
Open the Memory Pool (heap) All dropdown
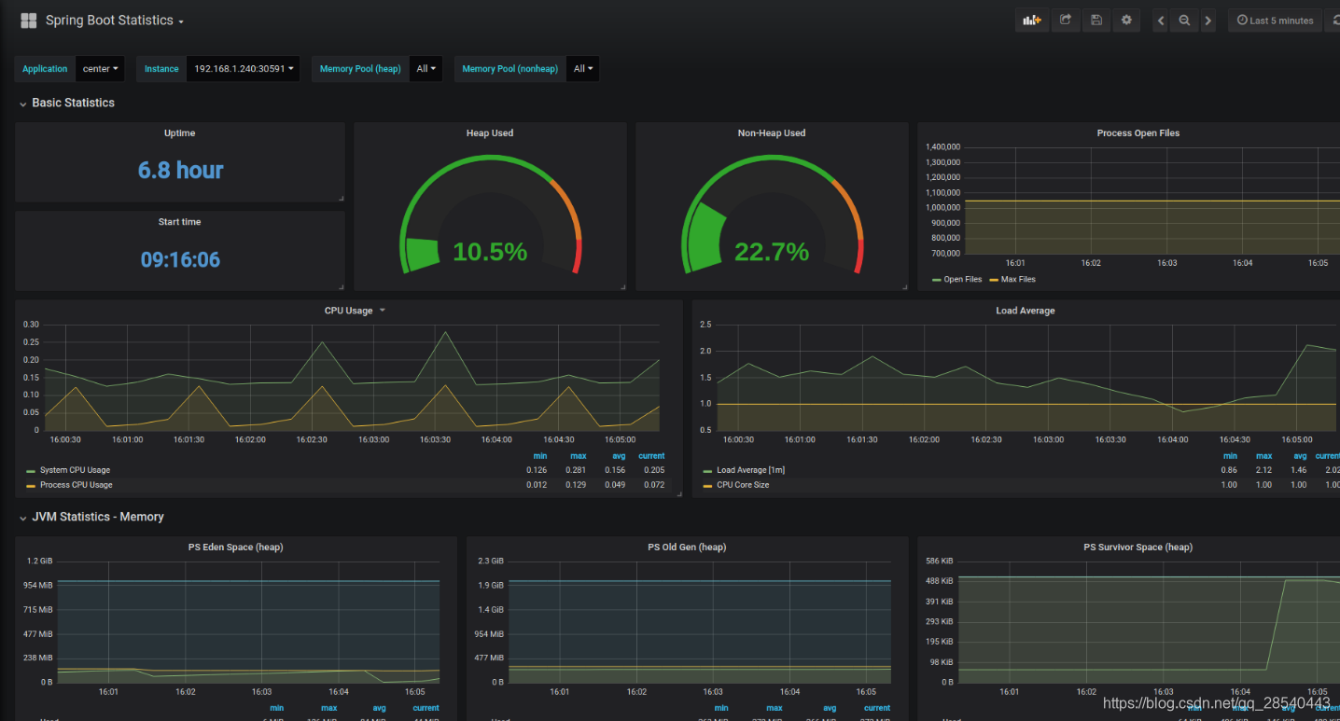click(x=426, y=69)
